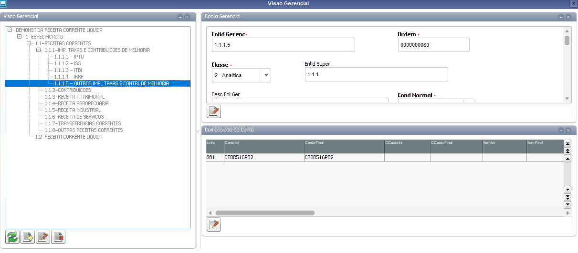The image size is (578, 253).
Task: Click the Desc Ent Ger input field
Action: click(x=300, y=100)
